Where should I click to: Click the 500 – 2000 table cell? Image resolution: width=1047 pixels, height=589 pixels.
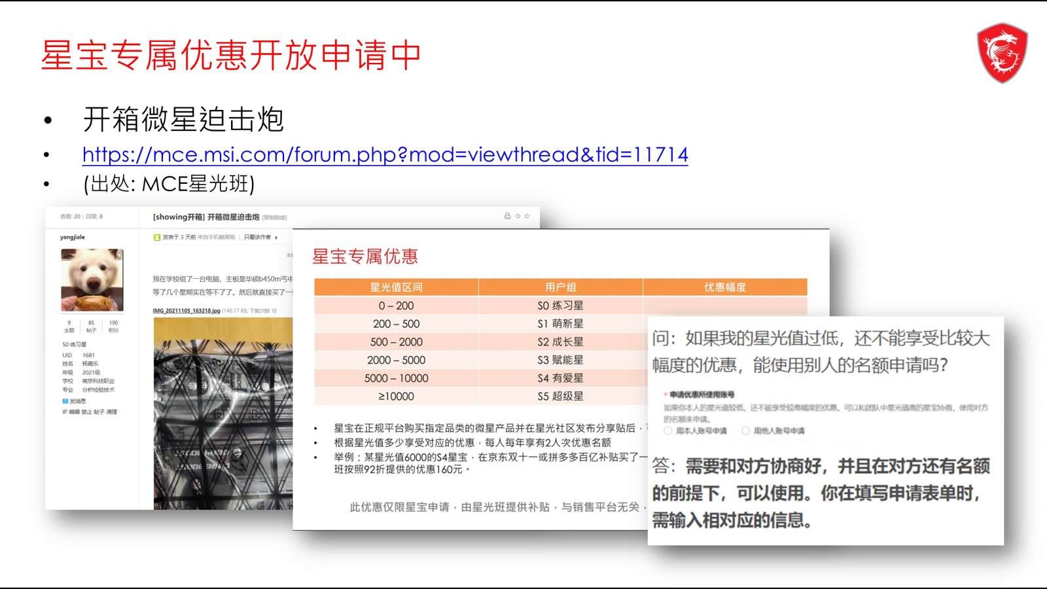point(397,342)
